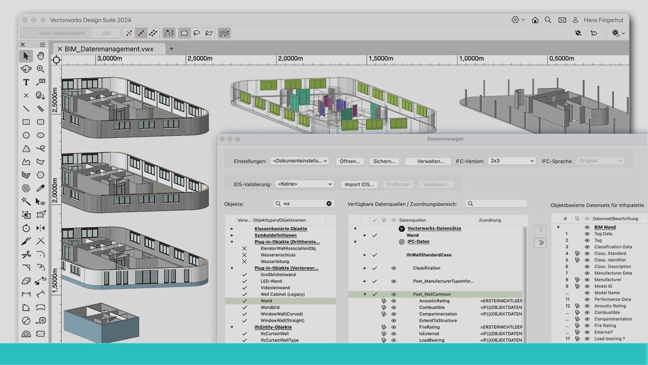Toggle eye icon for Manufacturer dataset
This screenshot has width=648, height=365.
[587, 280]
